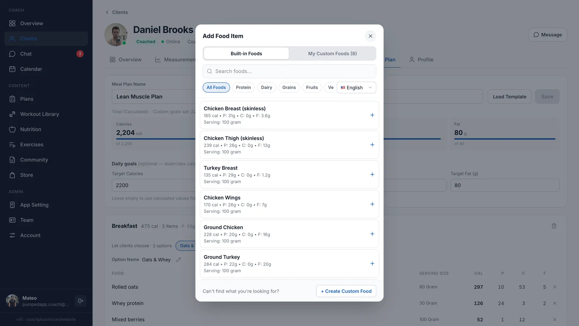Viewport: 579px width, 326px height.
Task: Edit option name Oats & Whey pencil
Action: pos(178,260)
